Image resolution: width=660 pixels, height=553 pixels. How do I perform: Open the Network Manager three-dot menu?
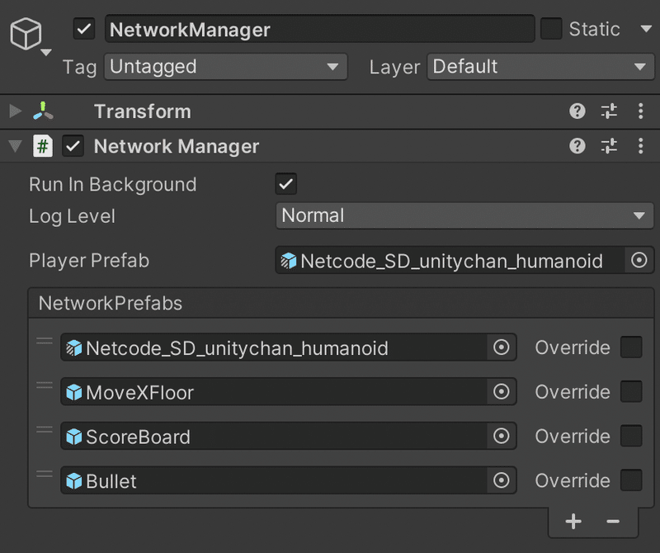[x=641, y=146]
